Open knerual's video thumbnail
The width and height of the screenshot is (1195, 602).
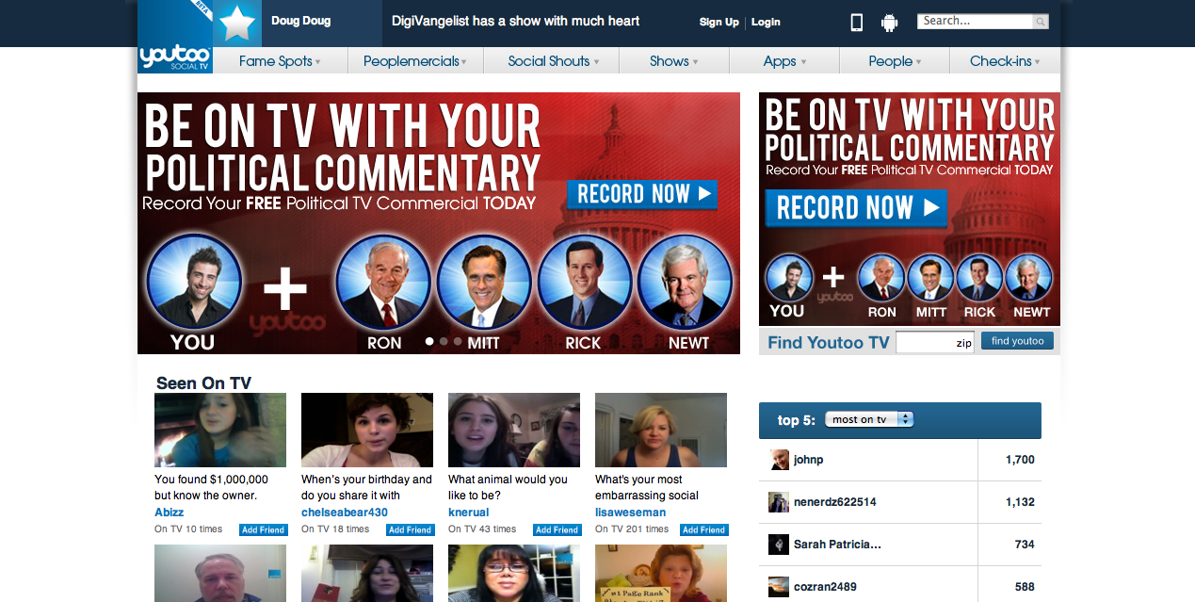coord(514,431)
